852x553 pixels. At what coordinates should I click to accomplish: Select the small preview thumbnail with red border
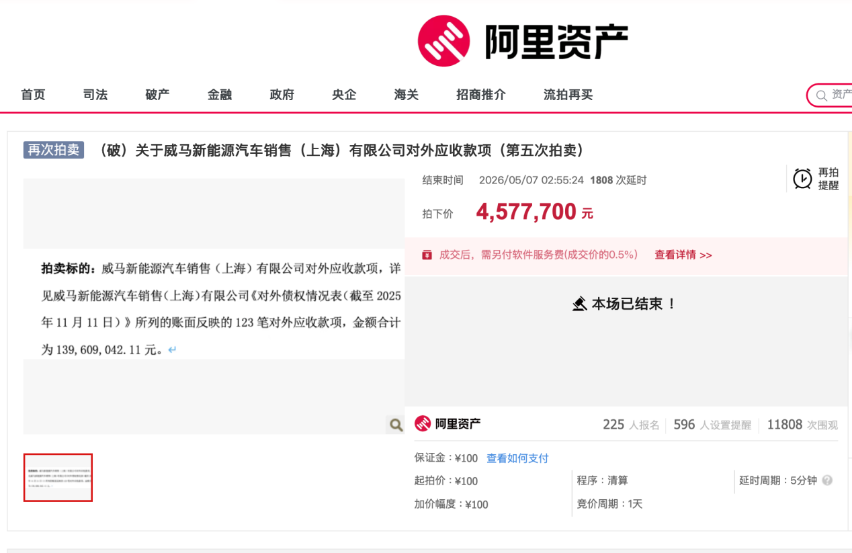point(58,478)
